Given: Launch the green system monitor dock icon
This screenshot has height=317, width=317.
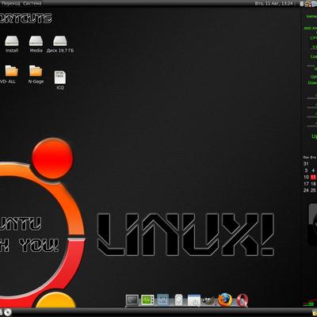Looking at the screenshot, I should click(x=147, y=300).
